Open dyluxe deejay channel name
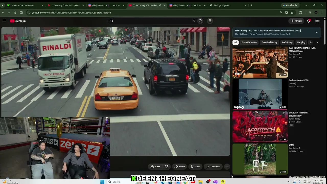Screen dimensions: 327x184 click(295, 119)
